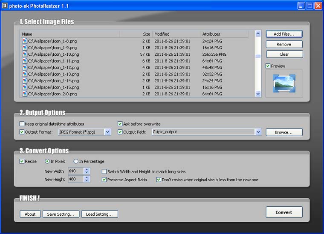Click inside the Output Path text field
This screenshot has width=324, height=234.
tap(203, 132)
